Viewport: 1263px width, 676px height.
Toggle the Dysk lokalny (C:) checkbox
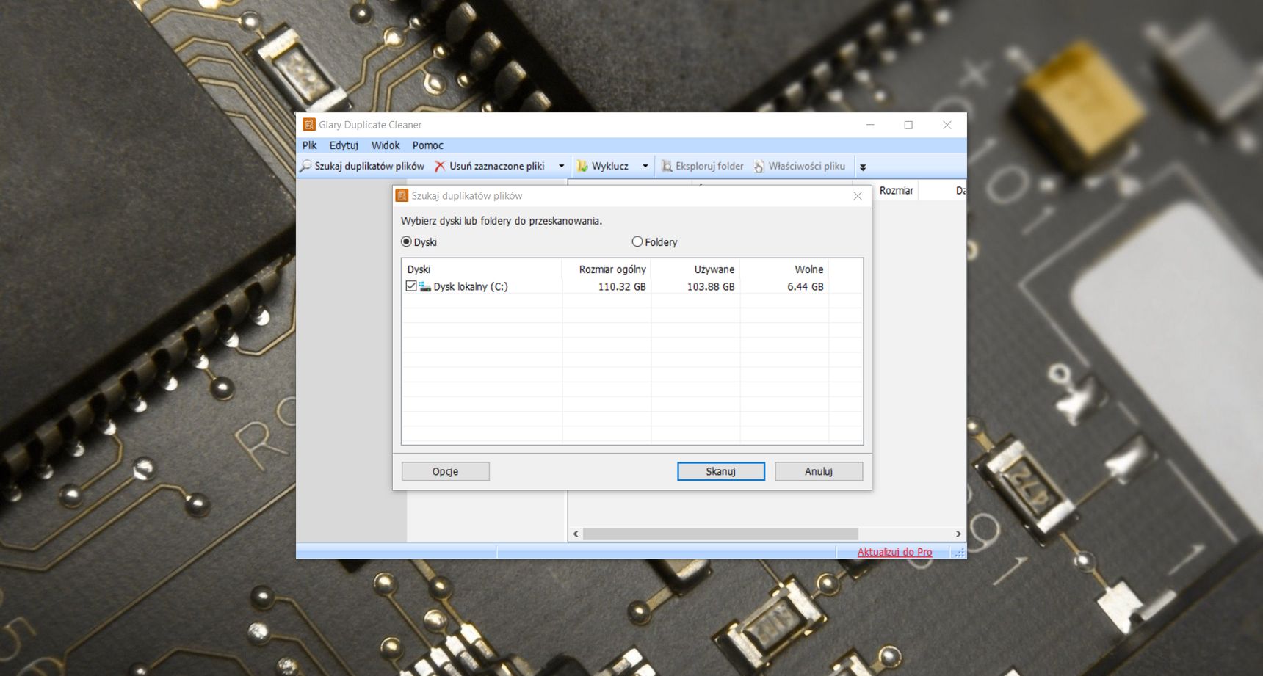point(411,286)
